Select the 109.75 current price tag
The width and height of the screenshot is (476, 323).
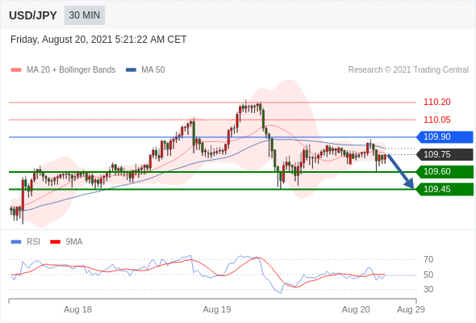coord(445,155)
